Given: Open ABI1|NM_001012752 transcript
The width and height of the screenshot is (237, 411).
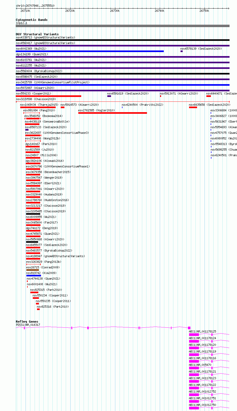Looking at the screenshot, I should (x=202, y=392).
